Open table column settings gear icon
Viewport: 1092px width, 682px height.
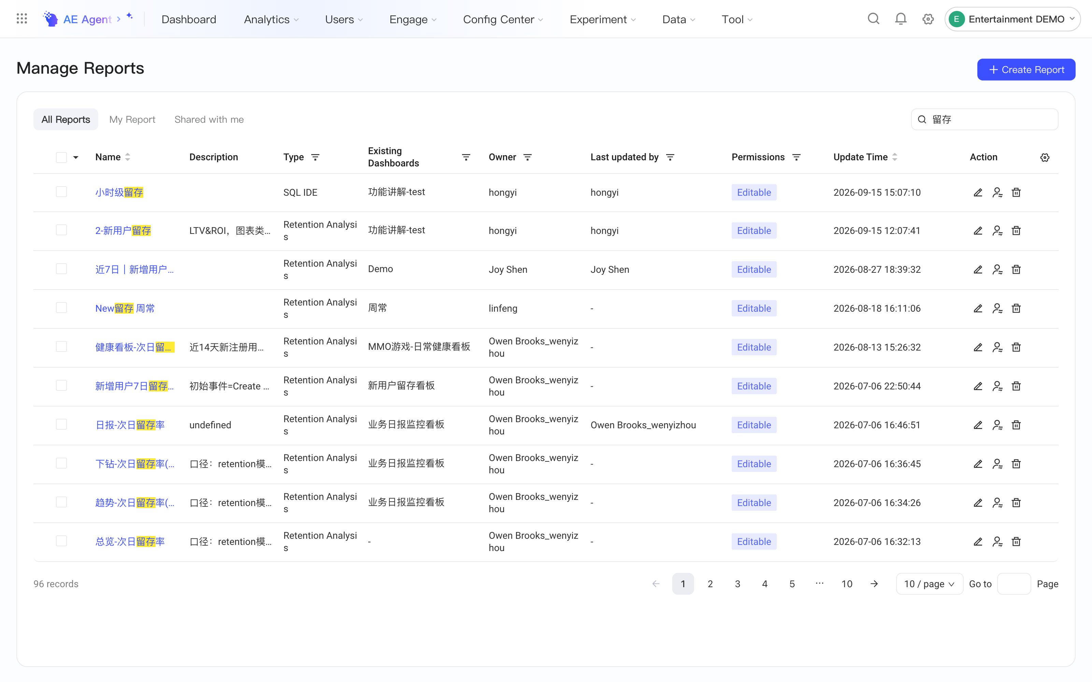click(1045, 158)
